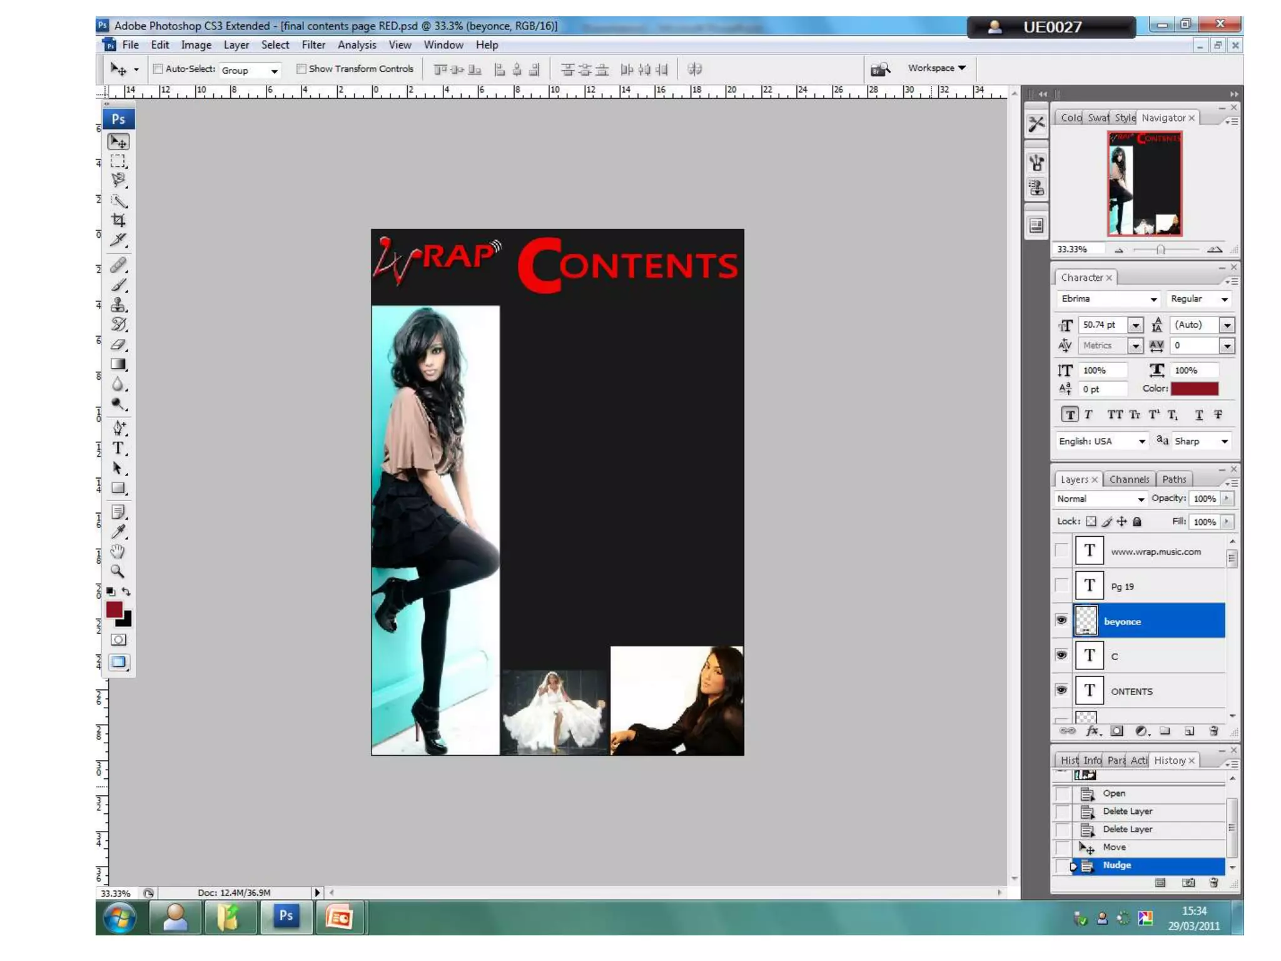Select the Rectangle shape tool
1281x961 pixels.
[x=118, y=489]
